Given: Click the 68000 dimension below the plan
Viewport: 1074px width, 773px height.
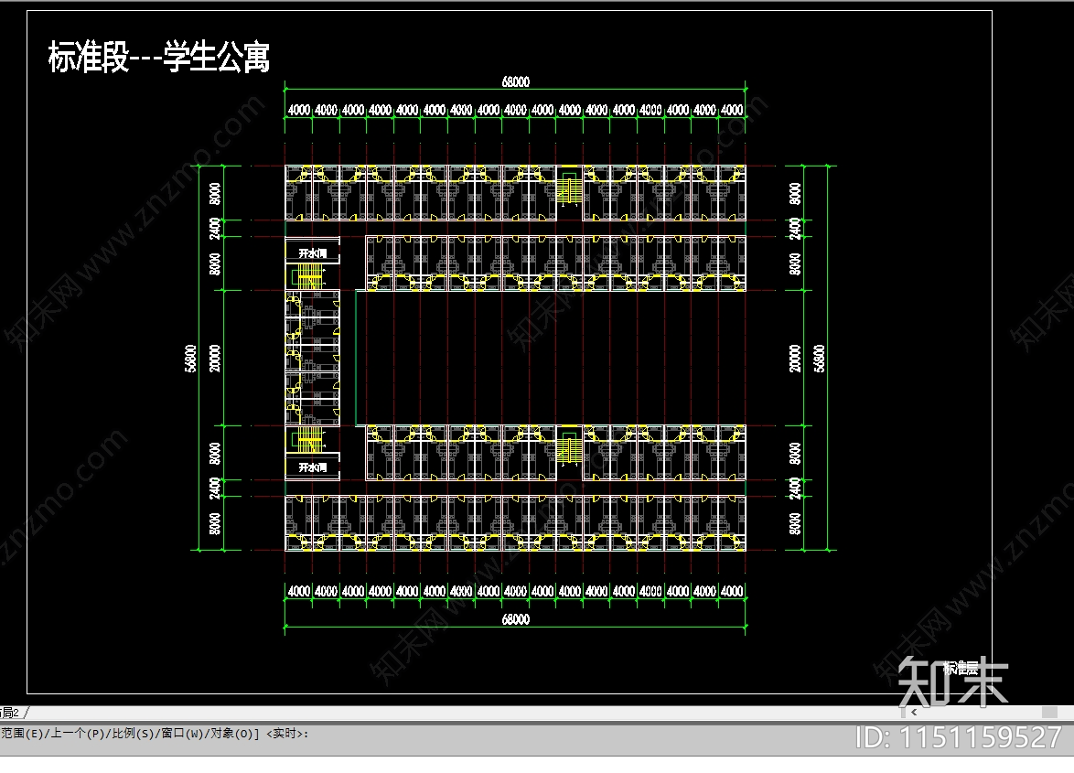Looking at the screenshot, I should (516, 619).
